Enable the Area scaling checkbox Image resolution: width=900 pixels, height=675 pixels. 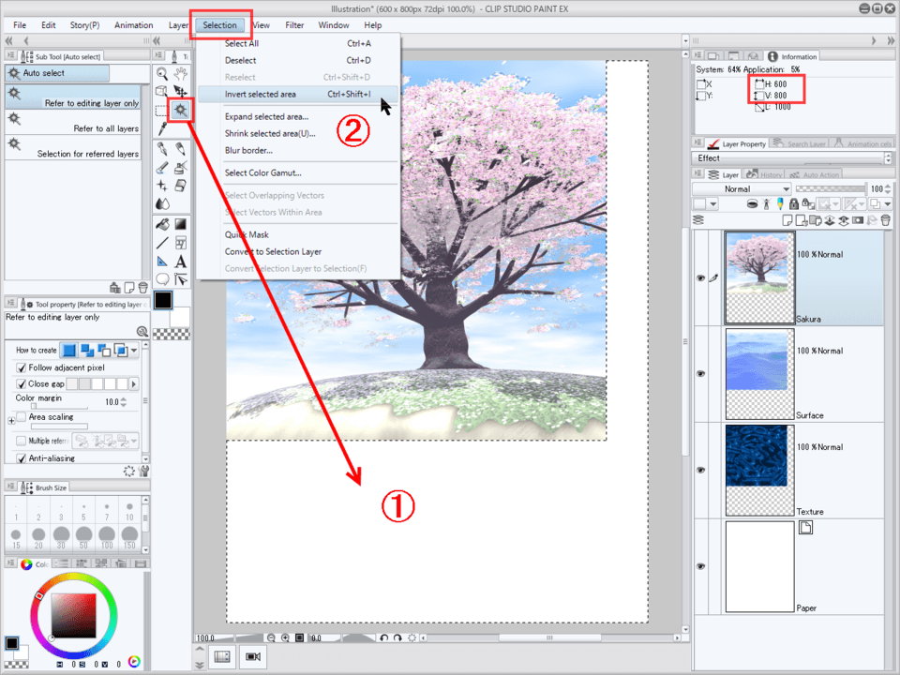[x=22, y=416]
